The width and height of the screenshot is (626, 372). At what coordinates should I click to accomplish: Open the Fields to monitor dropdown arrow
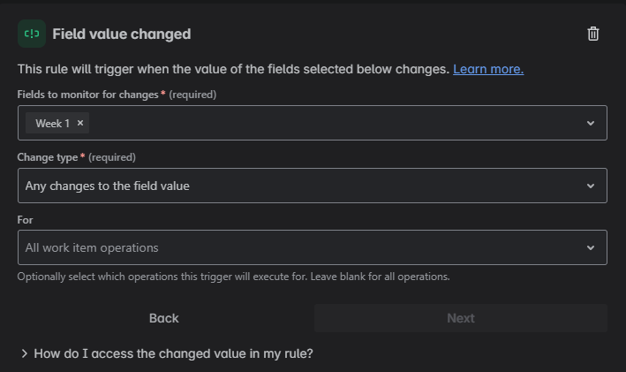coord(591,124)
